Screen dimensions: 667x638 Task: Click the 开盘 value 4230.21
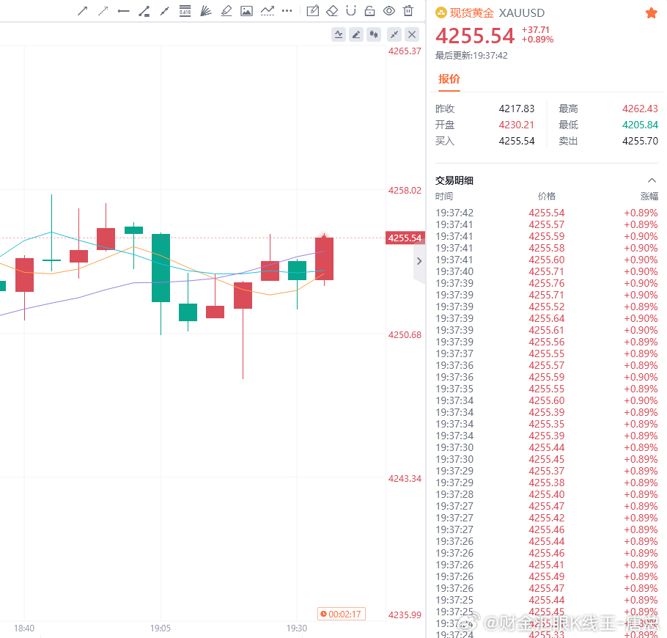point(517,125)
